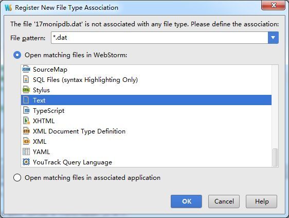Click the file type list scrollbar thumb
Image resolution: width=289 pixels, height=218 pixels.
275,157
